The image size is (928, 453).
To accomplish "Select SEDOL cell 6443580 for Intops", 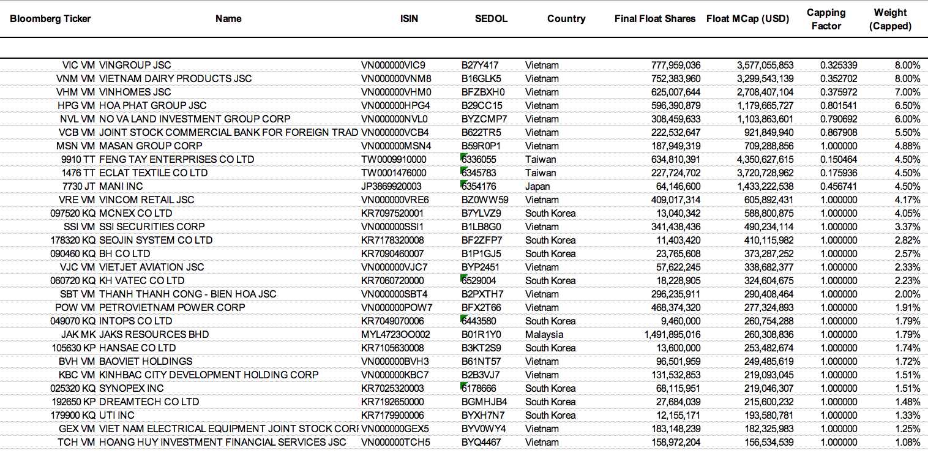I will coord(479,321).
